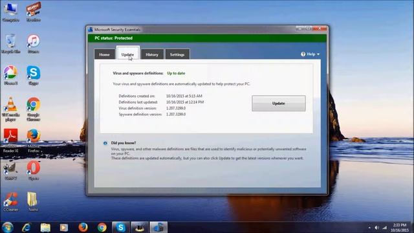Switch to the Home tab
The image size is (414, 233).
[105, 54]
